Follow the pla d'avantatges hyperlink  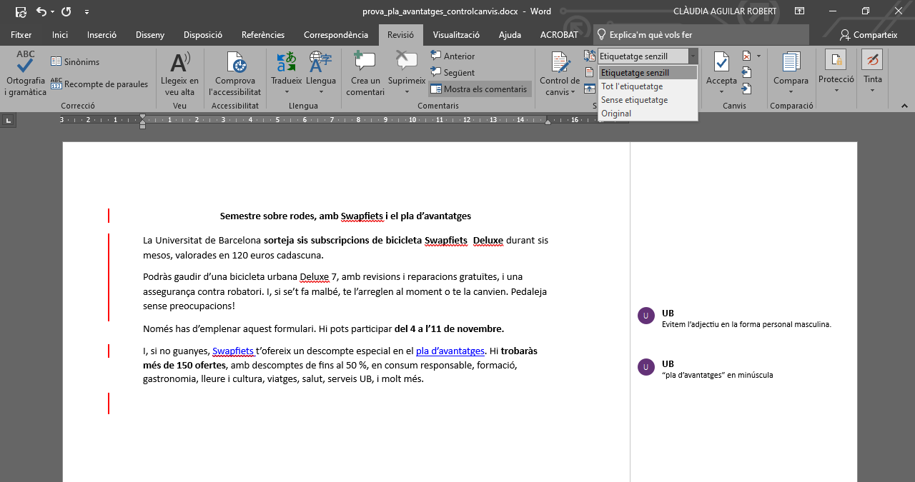pos(450,351)
